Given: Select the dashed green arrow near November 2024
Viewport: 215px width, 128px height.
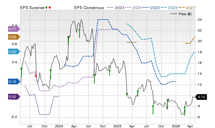Looking at the screenshot, I should click(110, 73).
